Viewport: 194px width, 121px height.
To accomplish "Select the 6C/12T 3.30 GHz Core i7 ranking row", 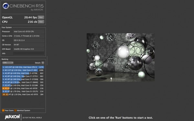I will point(23,70).
